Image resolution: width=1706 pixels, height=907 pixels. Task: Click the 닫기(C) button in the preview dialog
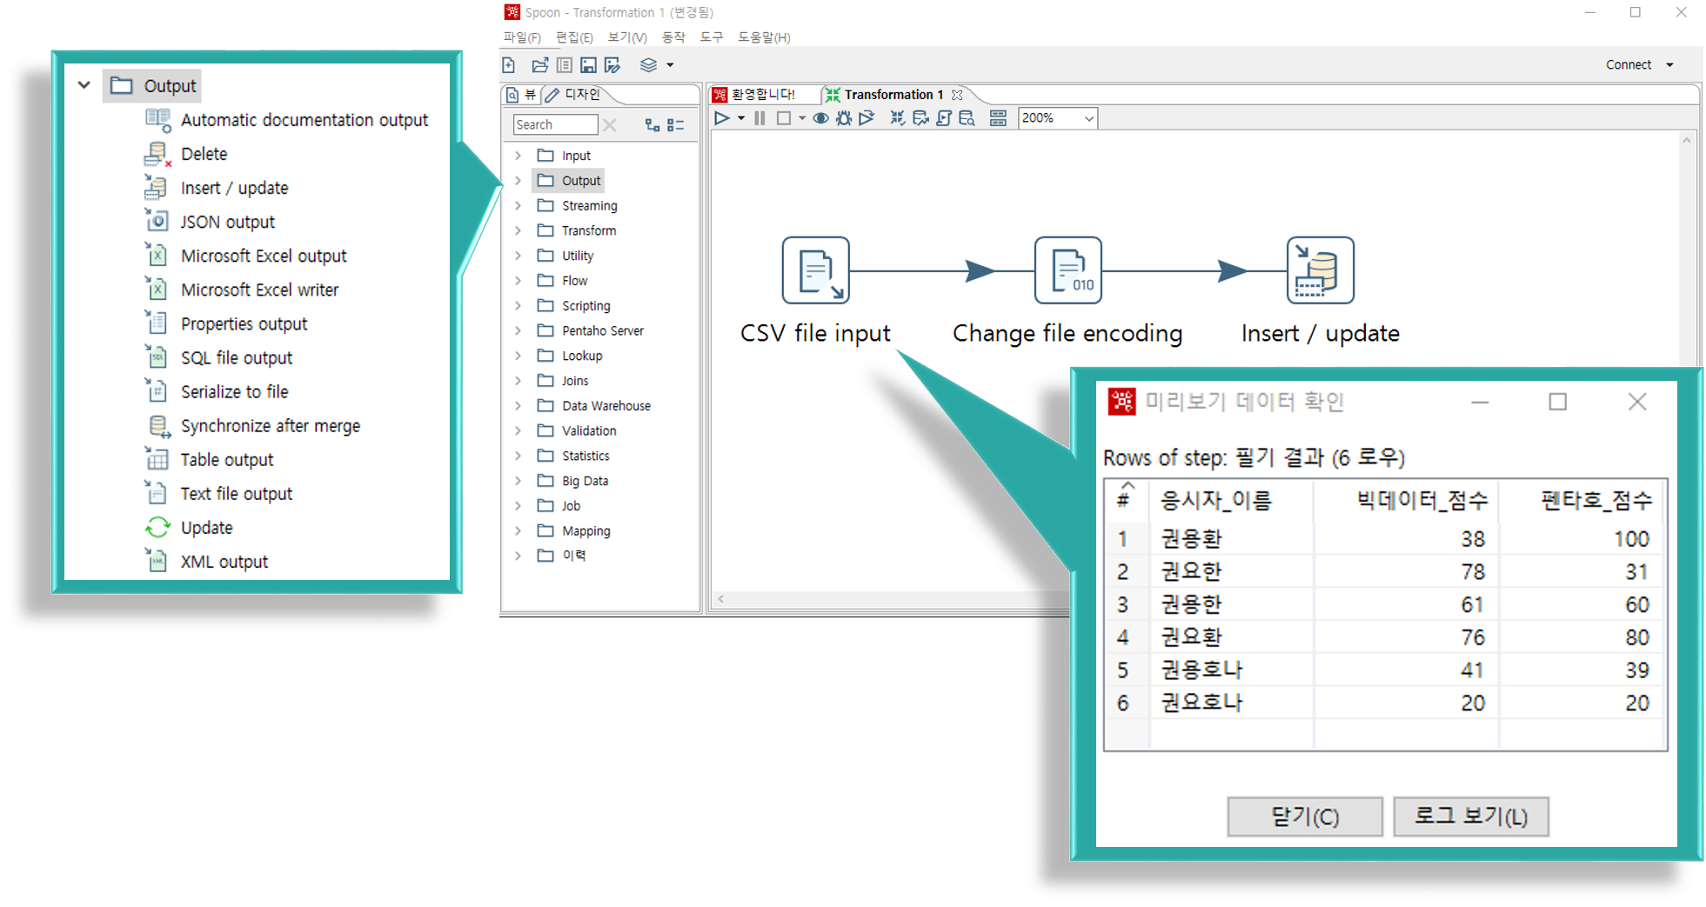click(1304, 817)
